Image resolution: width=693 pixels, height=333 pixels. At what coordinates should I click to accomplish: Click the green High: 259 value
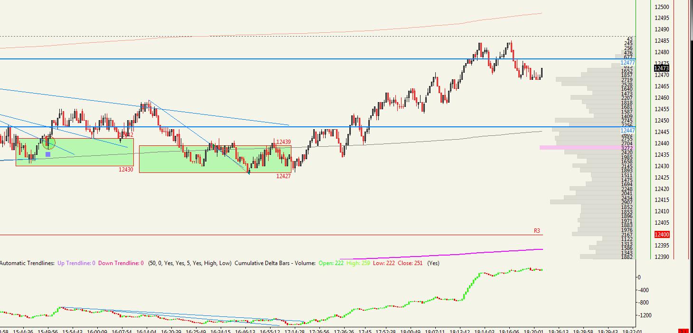358,263
